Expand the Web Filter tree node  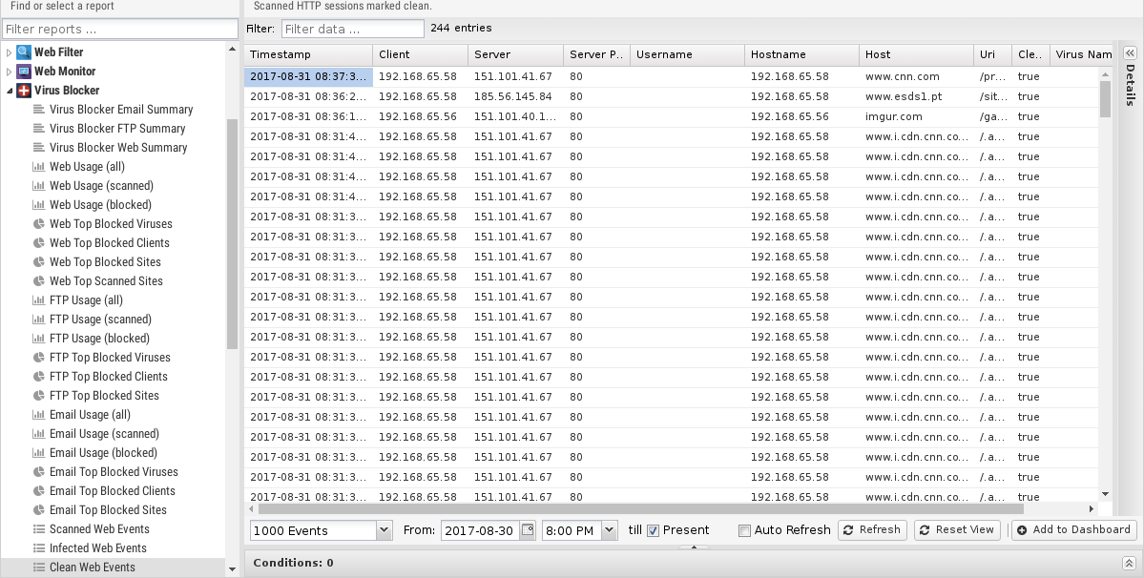click(x=10, y=52)
